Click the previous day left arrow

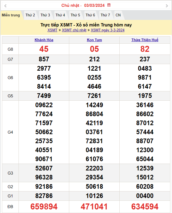point(5,5)
